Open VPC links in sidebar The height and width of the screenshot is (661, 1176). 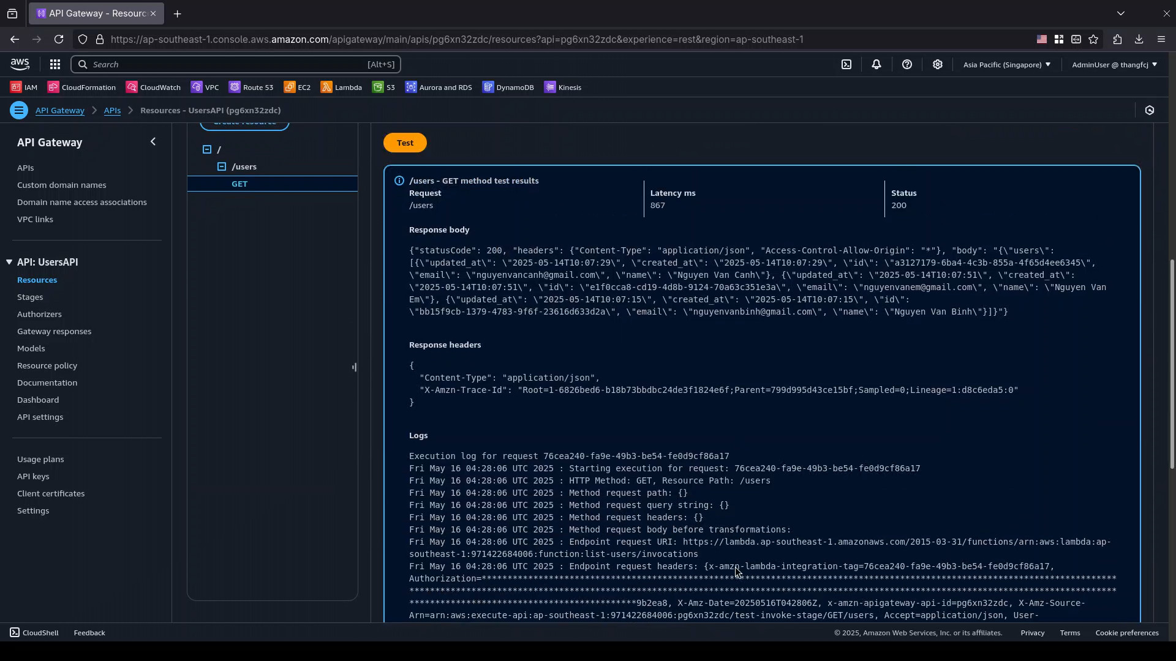[x=35, y=219]
